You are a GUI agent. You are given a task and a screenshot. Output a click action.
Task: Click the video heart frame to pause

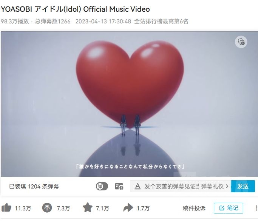129,104
